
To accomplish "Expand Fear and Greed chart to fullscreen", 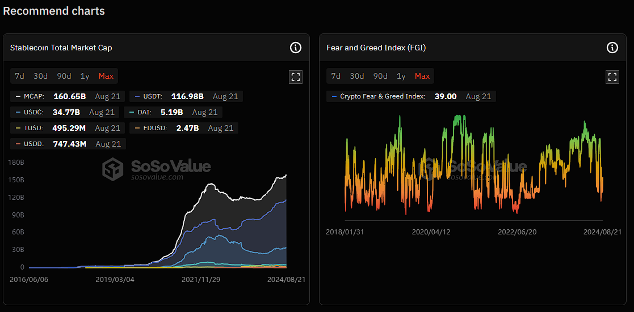I will 612,77.
